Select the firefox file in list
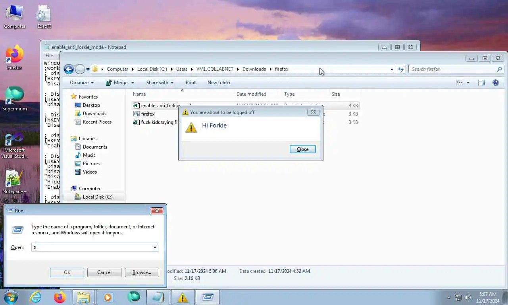Viewport: 508px width, 305px height. coord(148,114)
